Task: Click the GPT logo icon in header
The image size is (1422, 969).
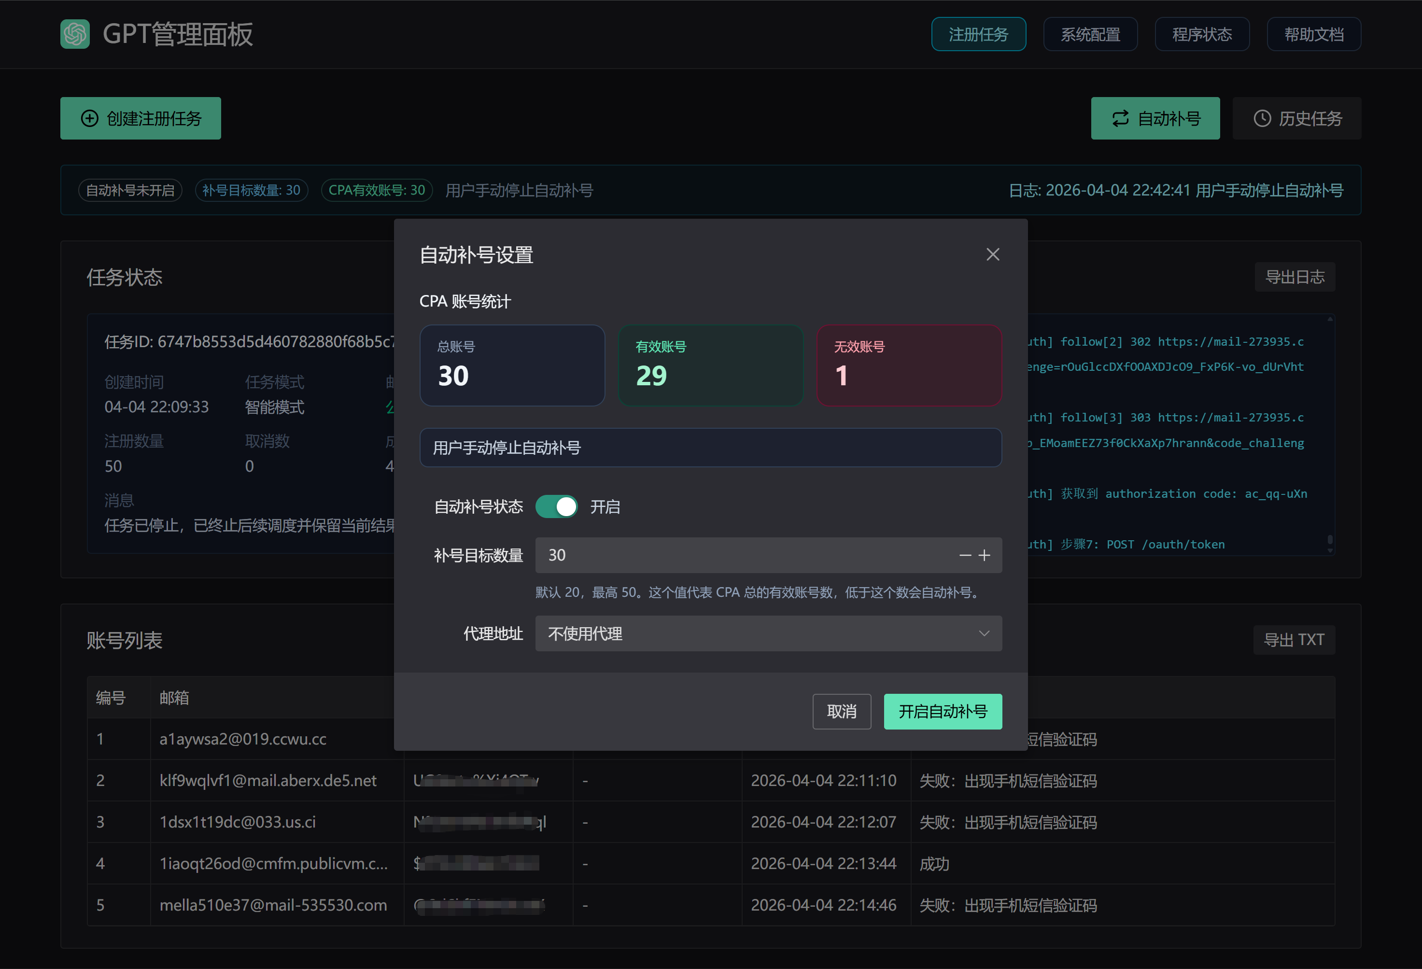Action: click(x=75, y=34)
